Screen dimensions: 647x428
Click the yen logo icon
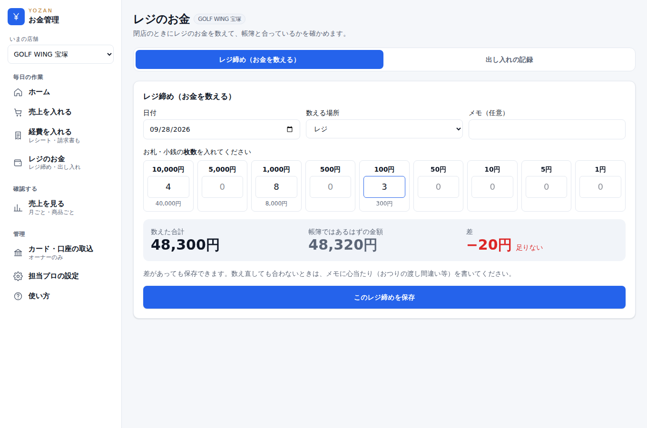point(16,17)
